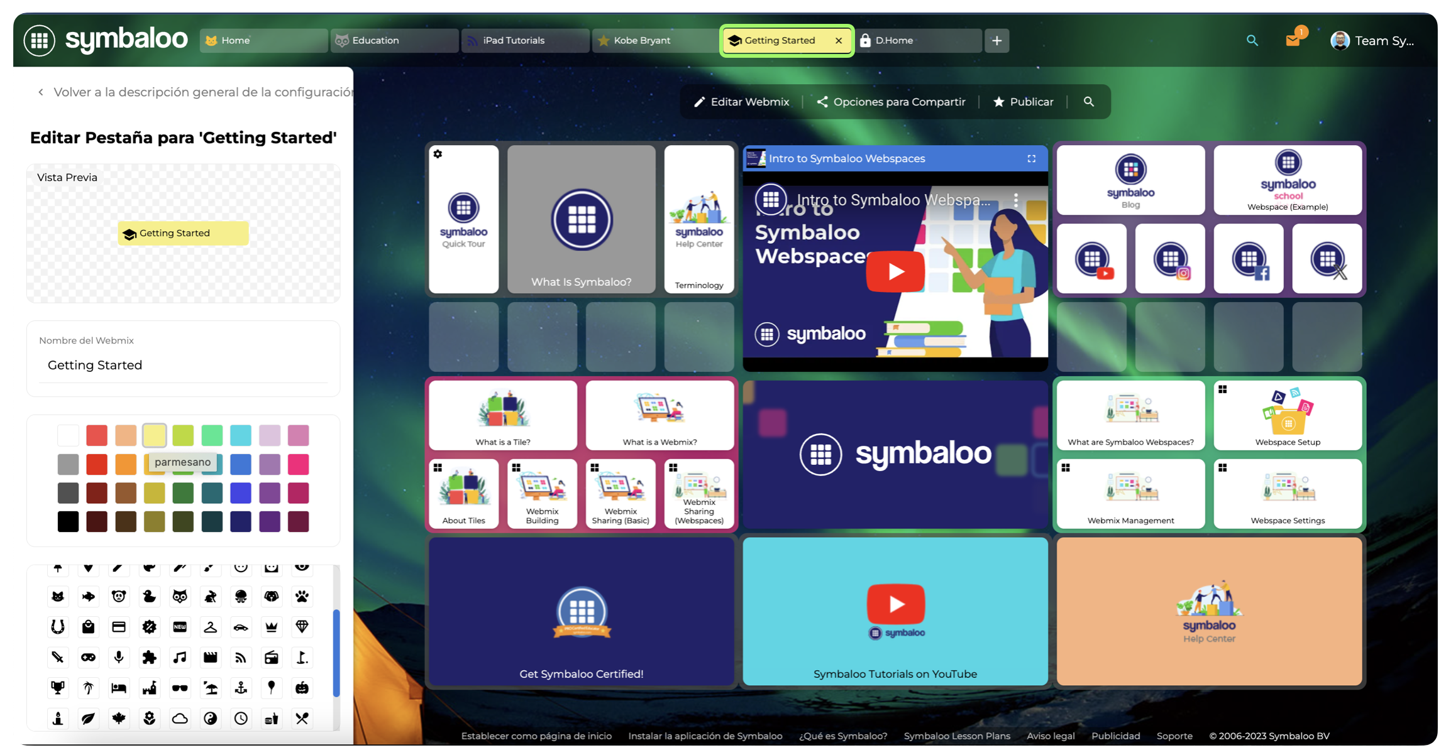Choose the NEW badge tab icon
The image size is (1446, 755).
coord(180,626)
